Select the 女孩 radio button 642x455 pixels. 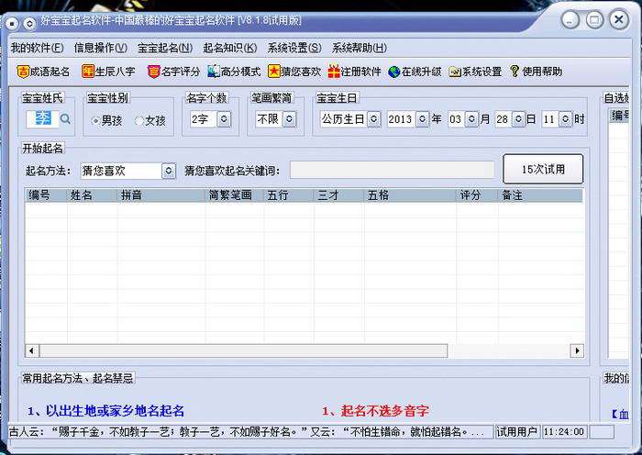[x=139, y=120]
